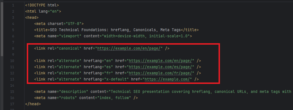Click the "width=device-width, initial-scale=1.0" content value
Viewport: 293px width, 110px height.
(x=146, y=36)
